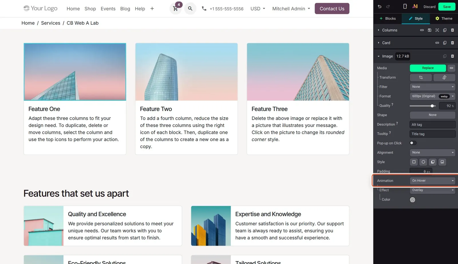Toggle mobile preview icon
Screen dimensions: 458x264
405,6
